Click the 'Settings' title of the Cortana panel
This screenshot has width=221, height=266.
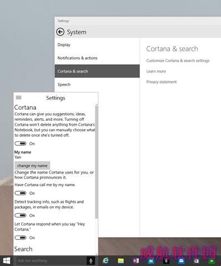tap(56, 98)
